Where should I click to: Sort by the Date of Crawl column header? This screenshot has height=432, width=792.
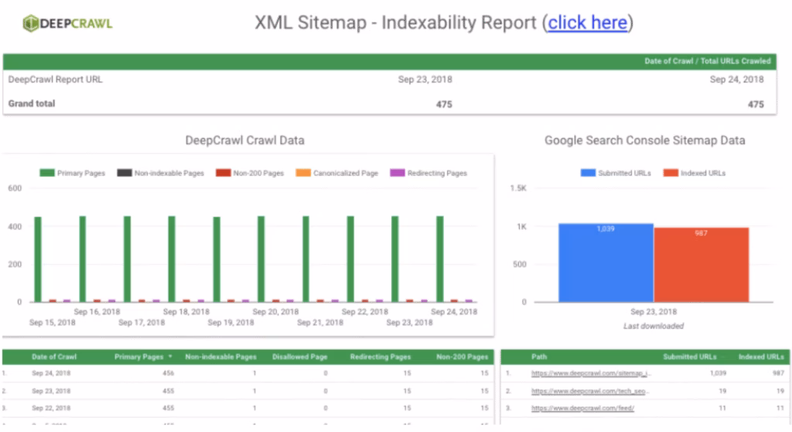pyautogui.click(x=54, y=357)
